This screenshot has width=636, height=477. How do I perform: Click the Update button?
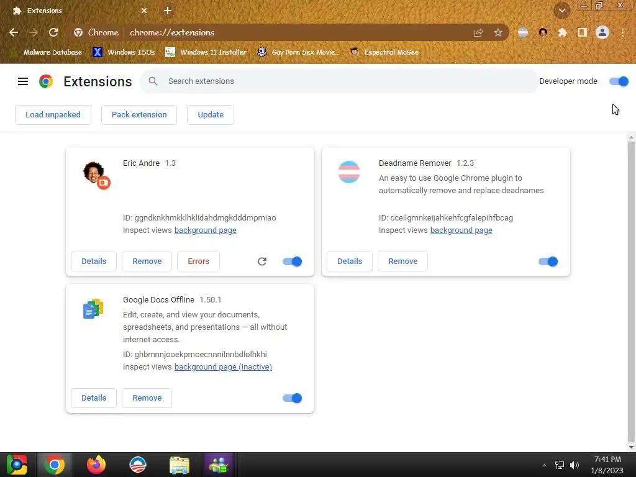point(211,115)
